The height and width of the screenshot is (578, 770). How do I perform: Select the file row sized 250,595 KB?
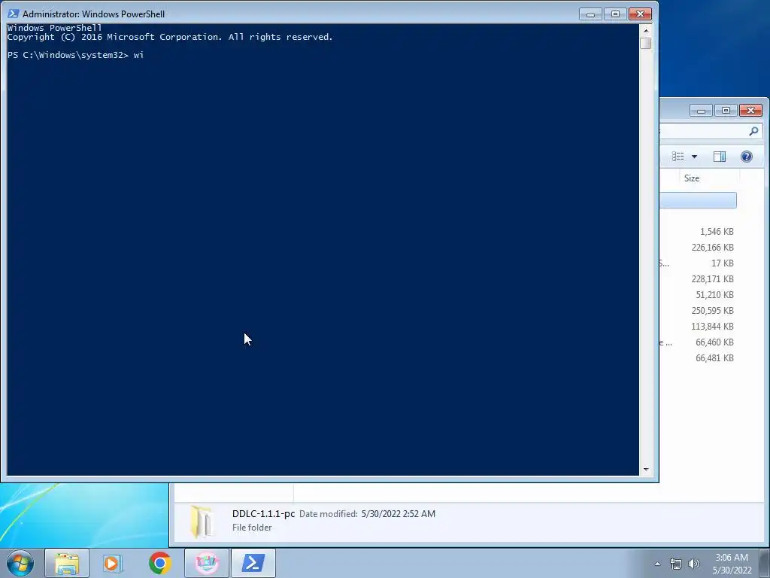point(698,310)
